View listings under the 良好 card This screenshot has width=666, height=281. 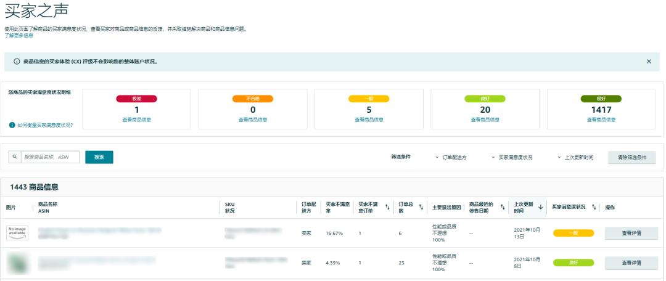click(485, 120)
